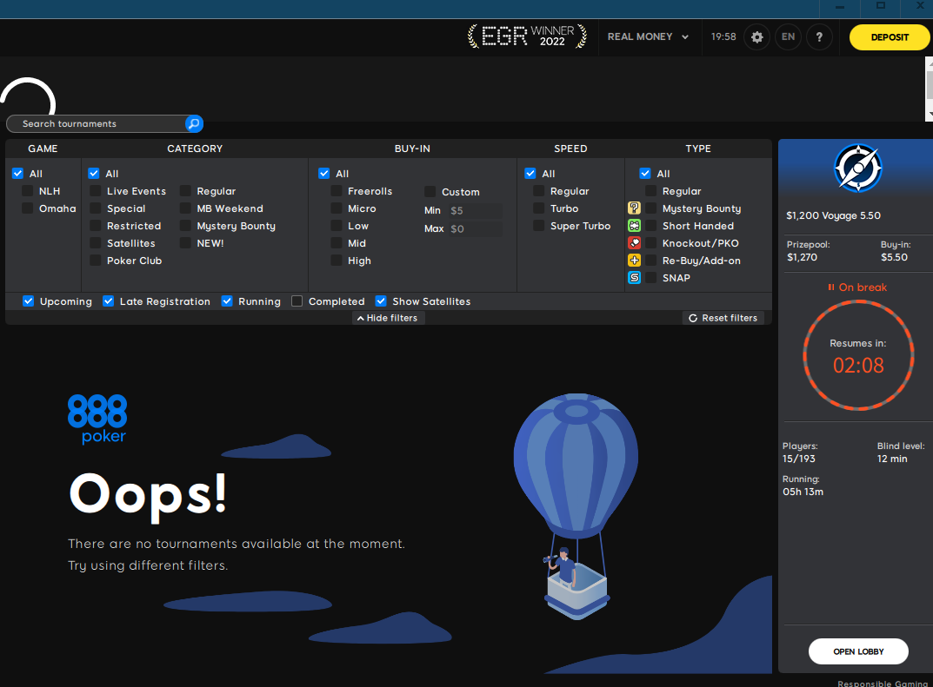Click the players count 15/193
933x687 pixels.
coord(798,459)
